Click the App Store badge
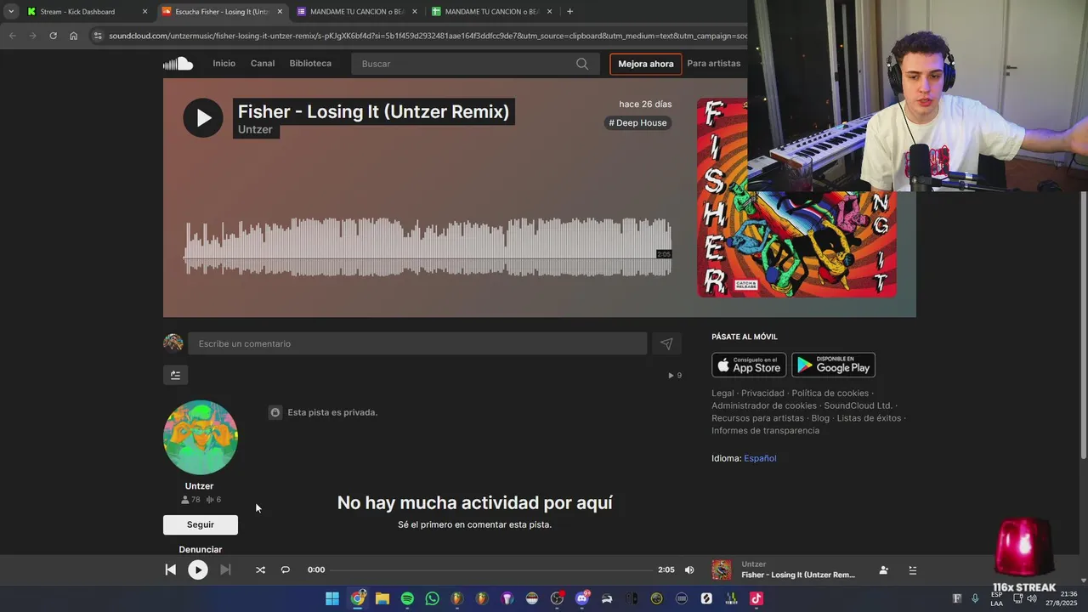Image resolution: width=1088 pixels, height=612 pixels. [749, 365]
